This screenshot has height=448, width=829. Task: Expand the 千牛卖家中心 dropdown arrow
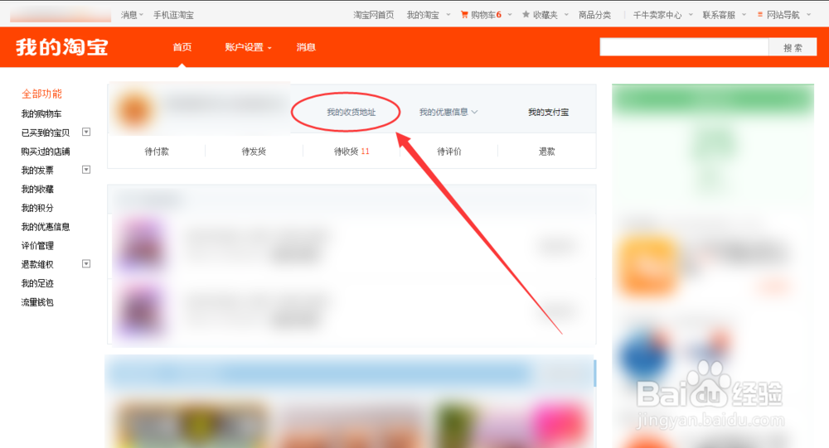pyautogui.click(x=691, y=15)
